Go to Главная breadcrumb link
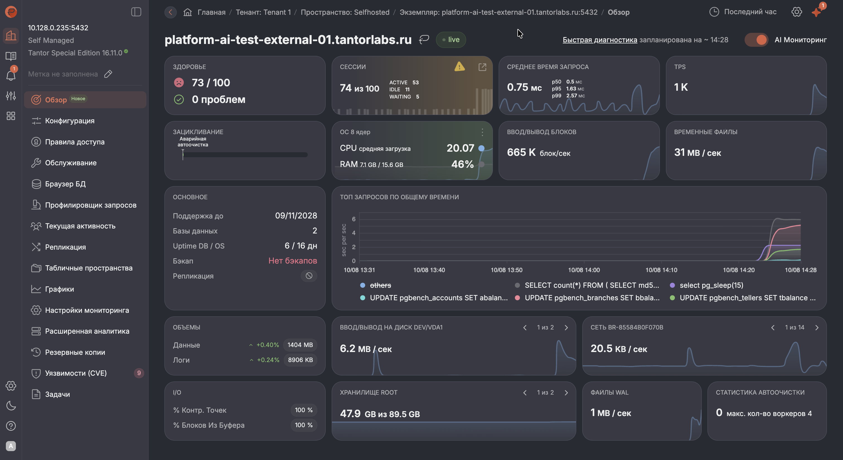This screenshot has height=460, width=843. (x=211, y=13)
